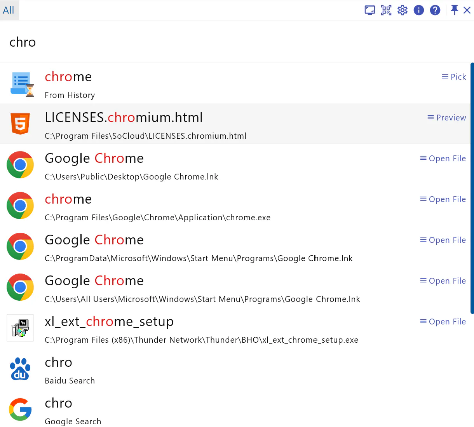Click the history scroll icon for chrome
The height and width of the screenshot is (427, 474).
[22, 84]
